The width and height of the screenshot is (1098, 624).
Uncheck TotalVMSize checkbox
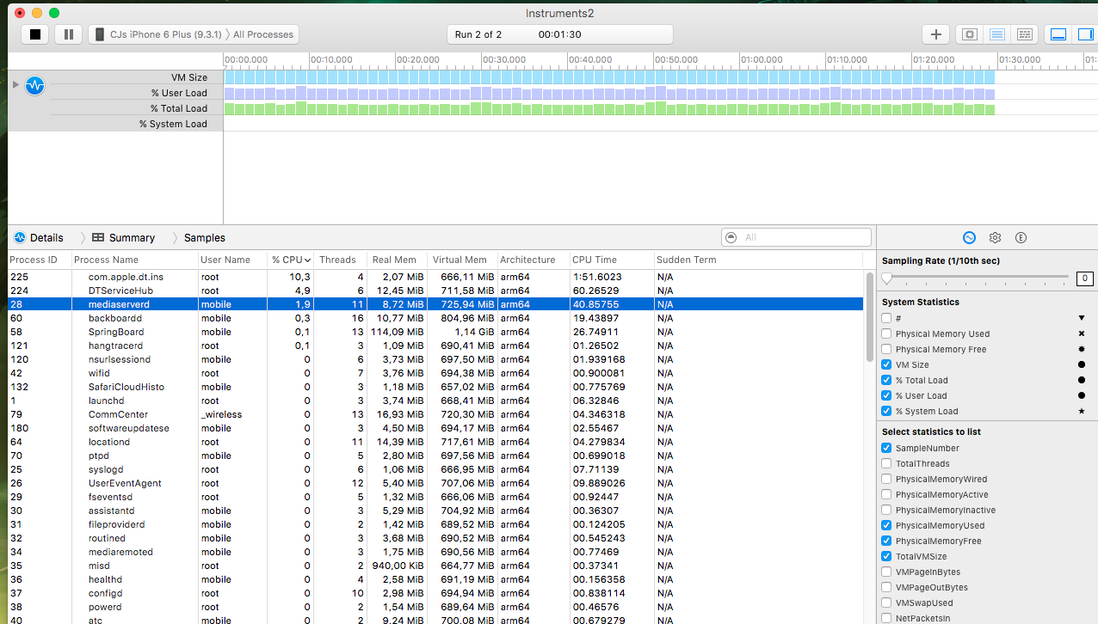click(886, 556)
